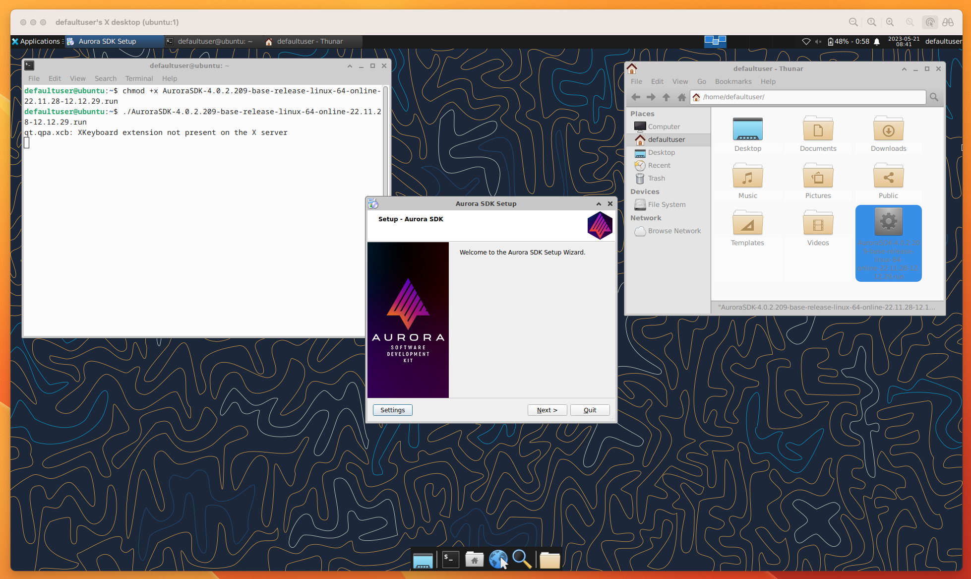Launch web browser globe in dock

[x=498, y=560]
